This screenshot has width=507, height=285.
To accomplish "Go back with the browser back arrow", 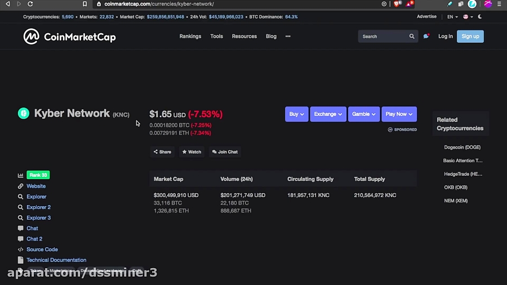I will [8, 4].
